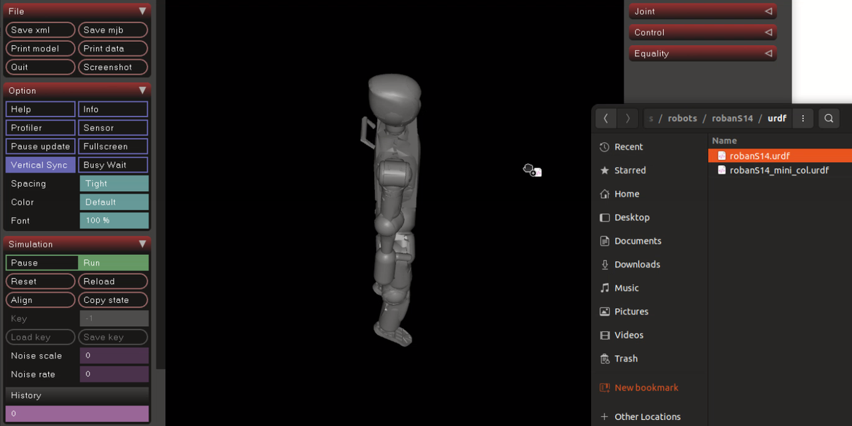Open the file manager path options menu
Viewport: 852px width, 426px height.
pos(803,118)
